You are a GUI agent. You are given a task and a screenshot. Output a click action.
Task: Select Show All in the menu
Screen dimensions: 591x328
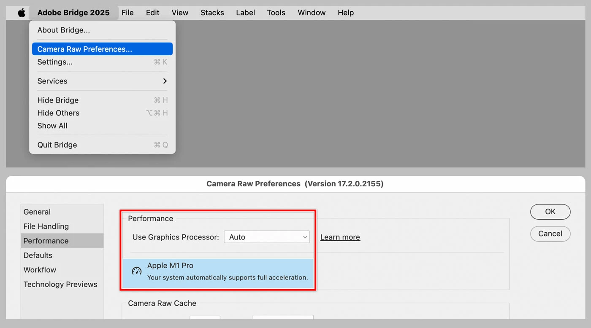[102, 126]
